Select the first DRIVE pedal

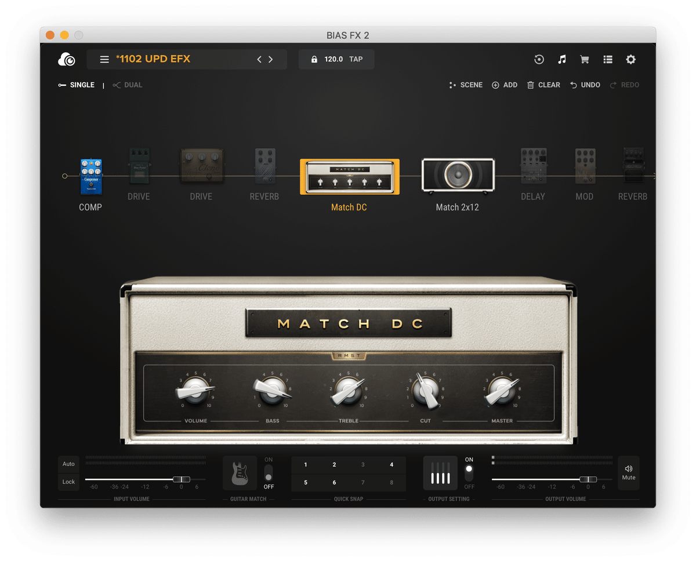[x=139, y=166]
